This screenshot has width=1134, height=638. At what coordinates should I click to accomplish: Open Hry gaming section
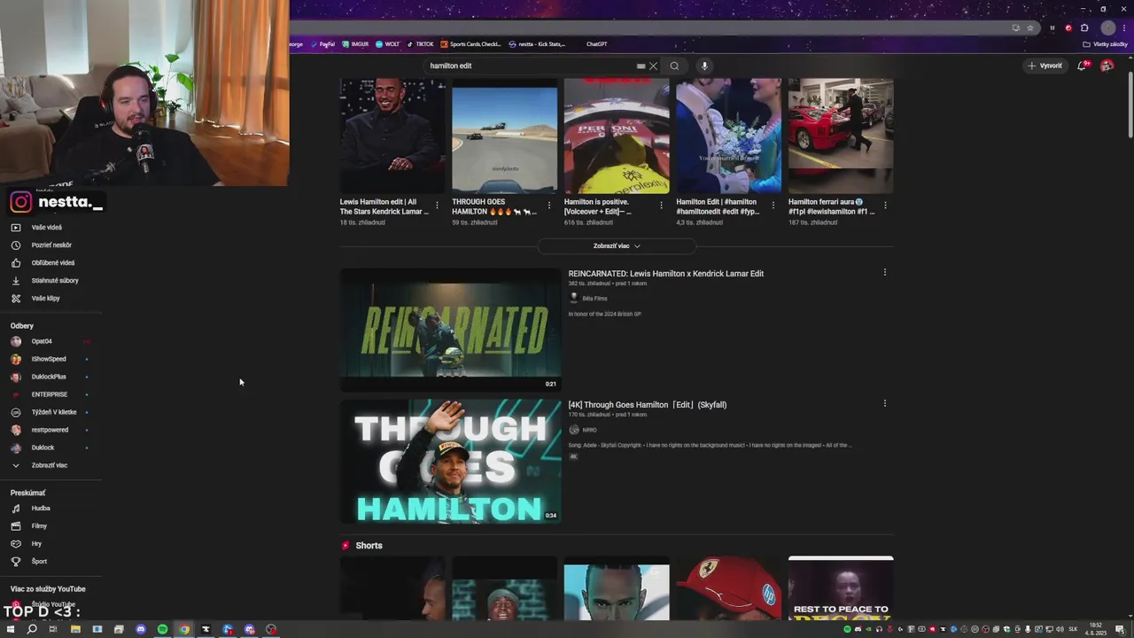tap(36, 544)
